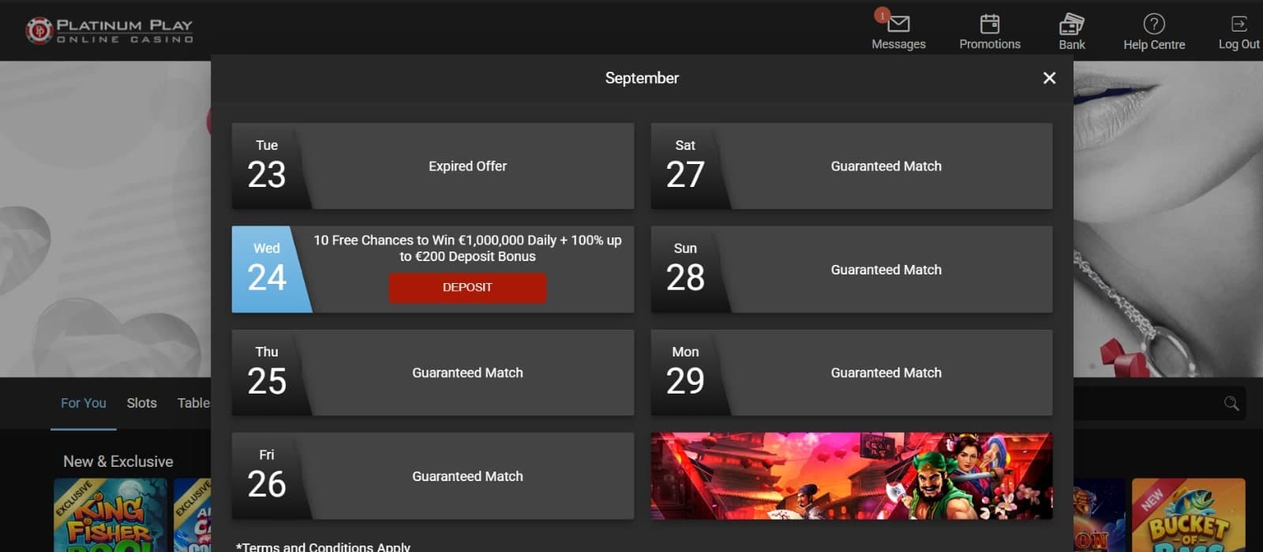The image size is (1263, 552).
Task: Open the Sun 28 Guaranteed Match card
Action: point(852,270)
